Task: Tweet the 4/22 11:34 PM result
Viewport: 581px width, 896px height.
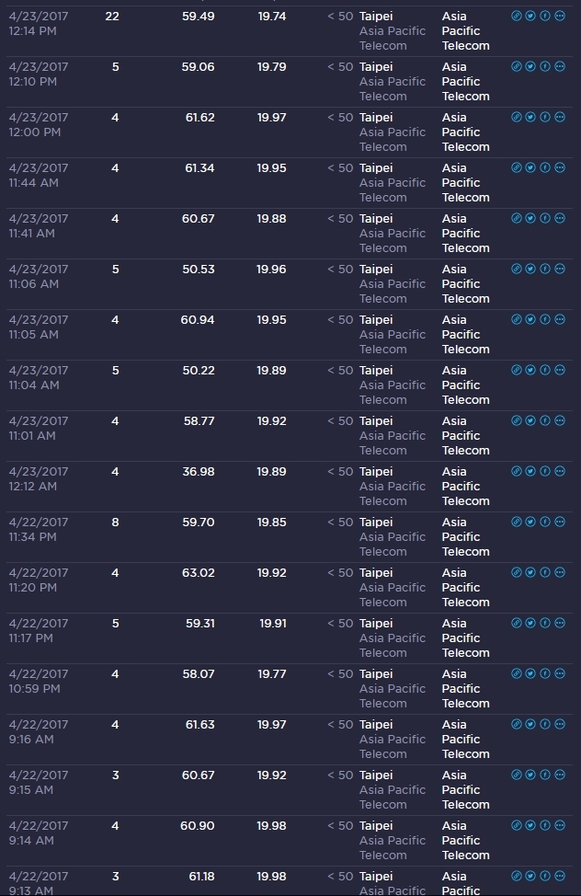Action: [x=530, y=522]
